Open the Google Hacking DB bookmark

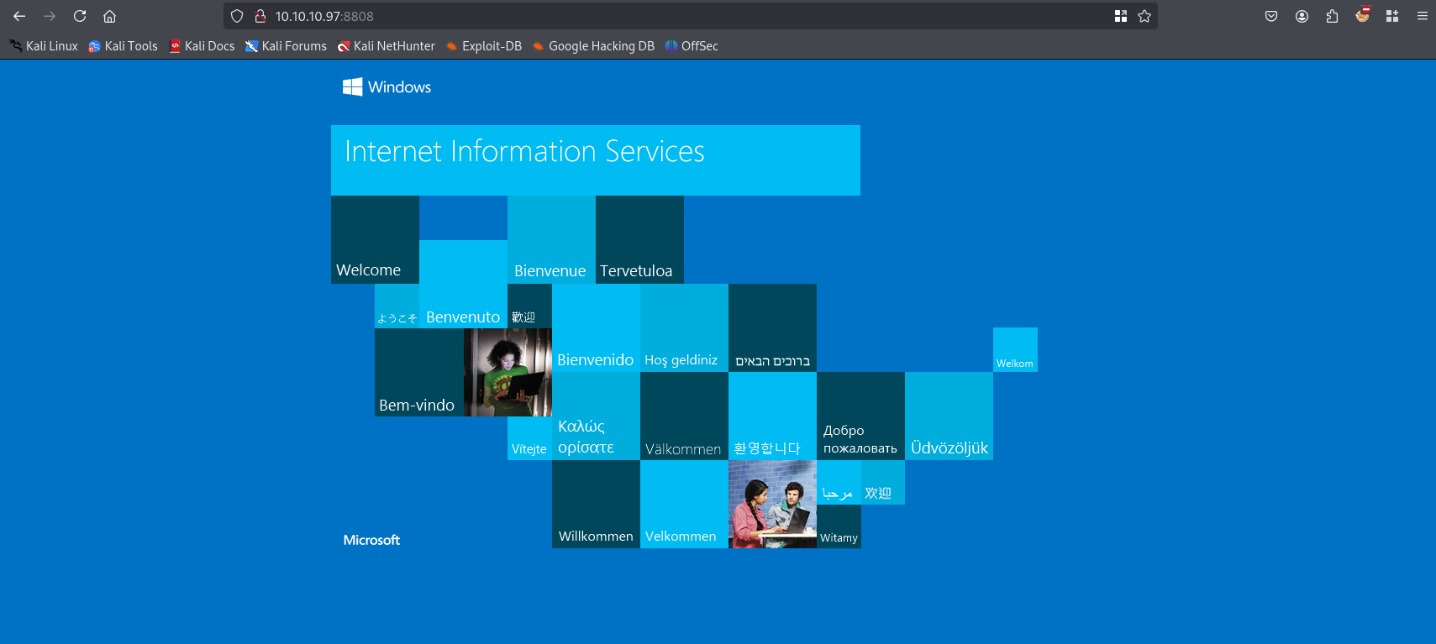pos(593,46)
